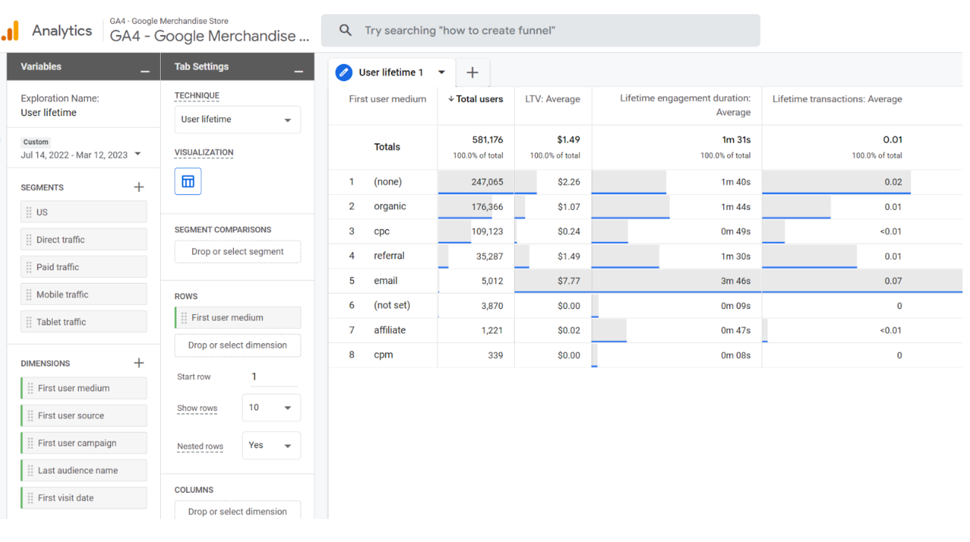Click the First user source dimension
The width and height of the screenshot is (970, 542).
[83, 415]
